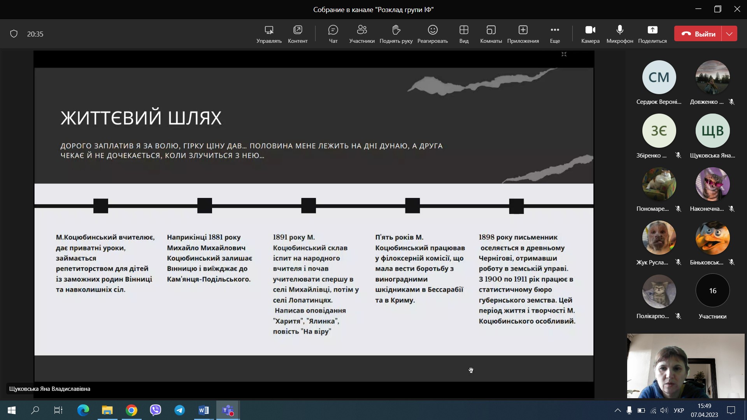The image size is (747, 420).
Task: Open the system volume control
Action: (x=664, y=410)
